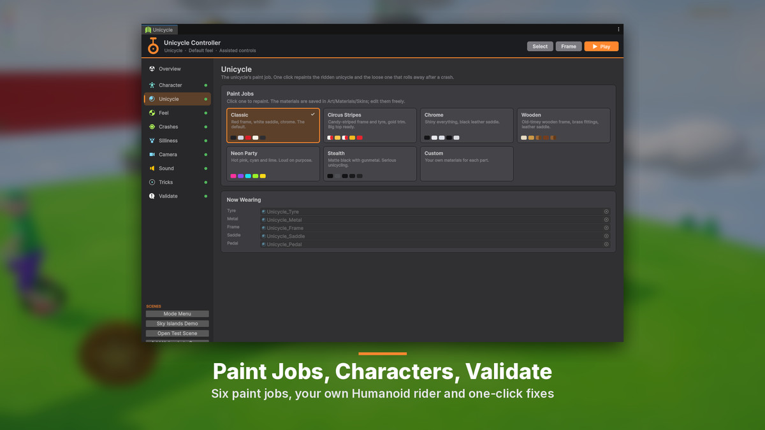765x430 pixels.
Task: Switch to the Unicycle window tab
Action: 161,29
